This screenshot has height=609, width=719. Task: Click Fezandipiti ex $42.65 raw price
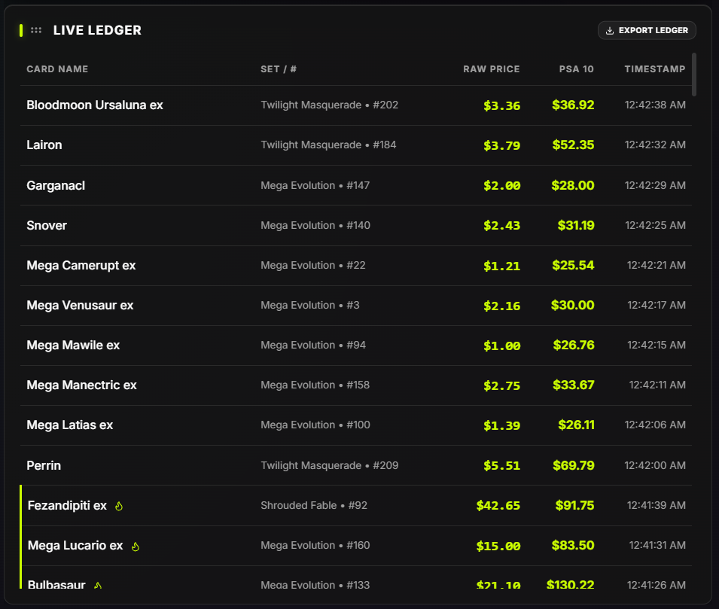tap(498, 506)
